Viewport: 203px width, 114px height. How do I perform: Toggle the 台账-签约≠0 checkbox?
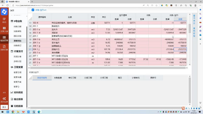tap(33, 10)
